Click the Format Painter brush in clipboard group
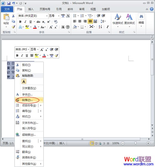 (13, 27)
